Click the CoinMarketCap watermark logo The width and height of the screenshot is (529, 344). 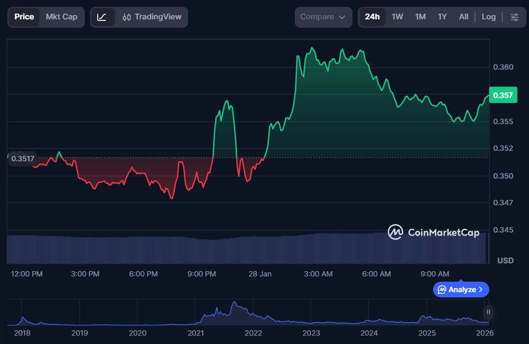433,232
